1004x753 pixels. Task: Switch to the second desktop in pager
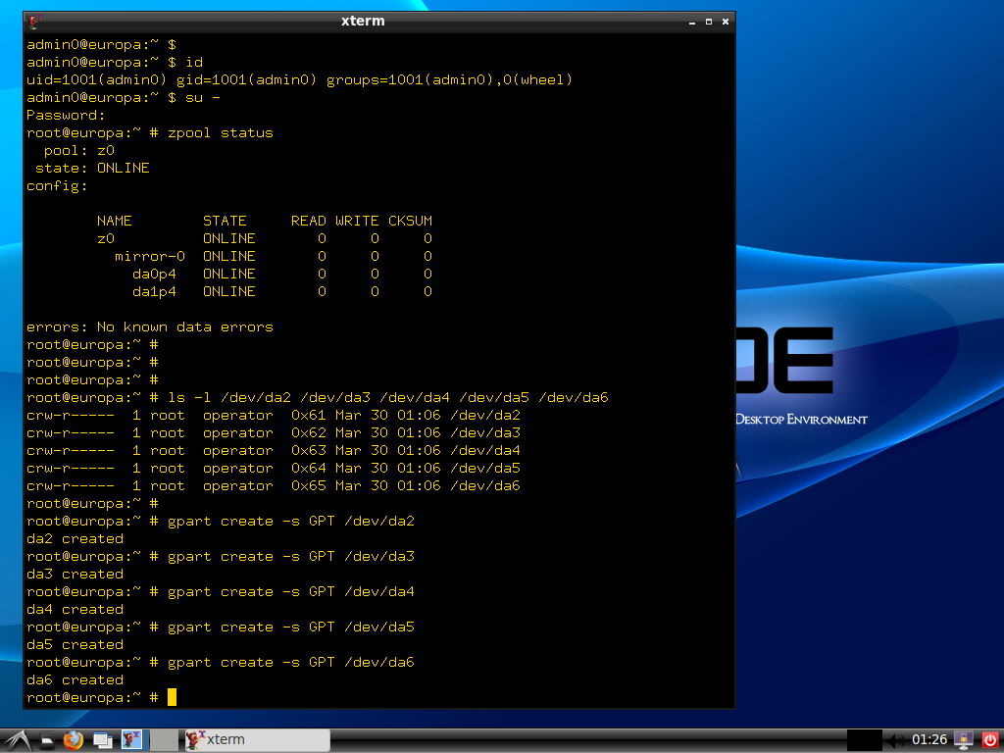(166, 739)
